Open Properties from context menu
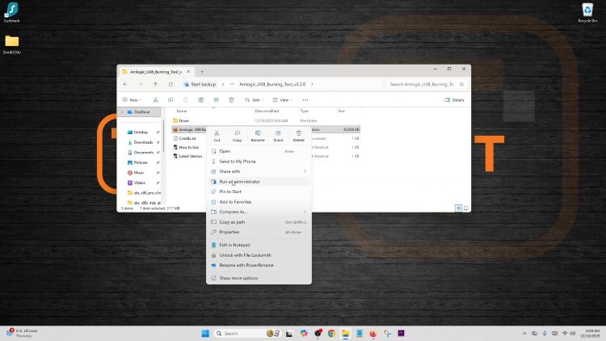The width and height of the screenshot is (606, 341). (x=259, y=232)
